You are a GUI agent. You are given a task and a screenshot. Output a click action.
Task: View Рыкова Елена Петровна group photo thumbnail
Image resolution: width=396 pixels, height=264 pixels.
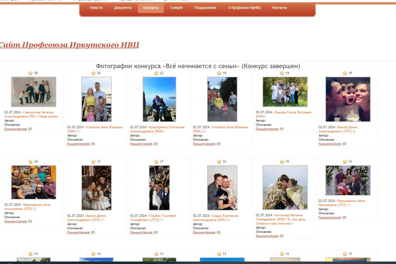click(285, 92)
